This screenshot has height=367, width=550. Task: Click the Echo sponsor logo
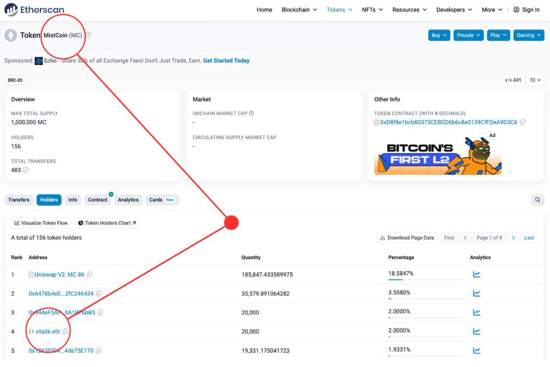click(39, 61)
